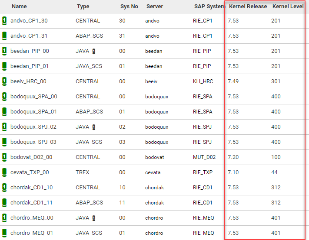Click the green status icon for chordak_CD1_11
Image resolution: width=309 pixels, height=240 pixels.
4,202
